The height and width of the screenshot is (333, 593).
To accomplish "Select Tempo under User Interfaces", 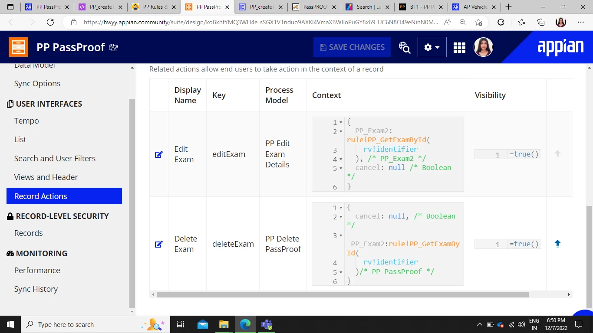I will (26, 121).
